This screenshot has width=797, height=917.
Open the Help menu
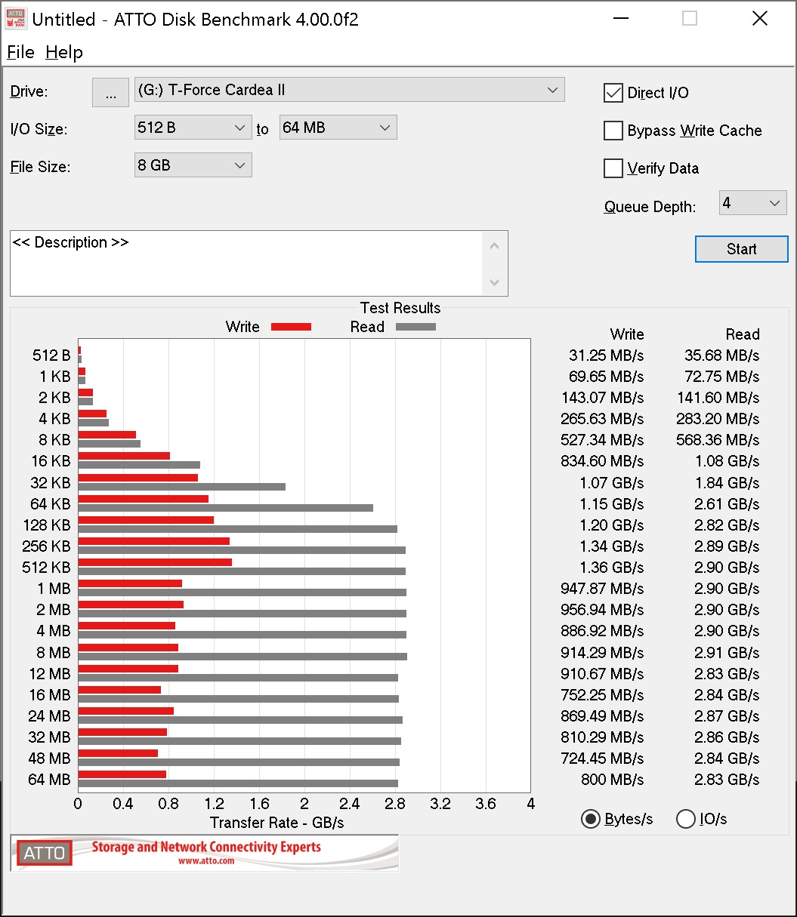click(64, 52)
